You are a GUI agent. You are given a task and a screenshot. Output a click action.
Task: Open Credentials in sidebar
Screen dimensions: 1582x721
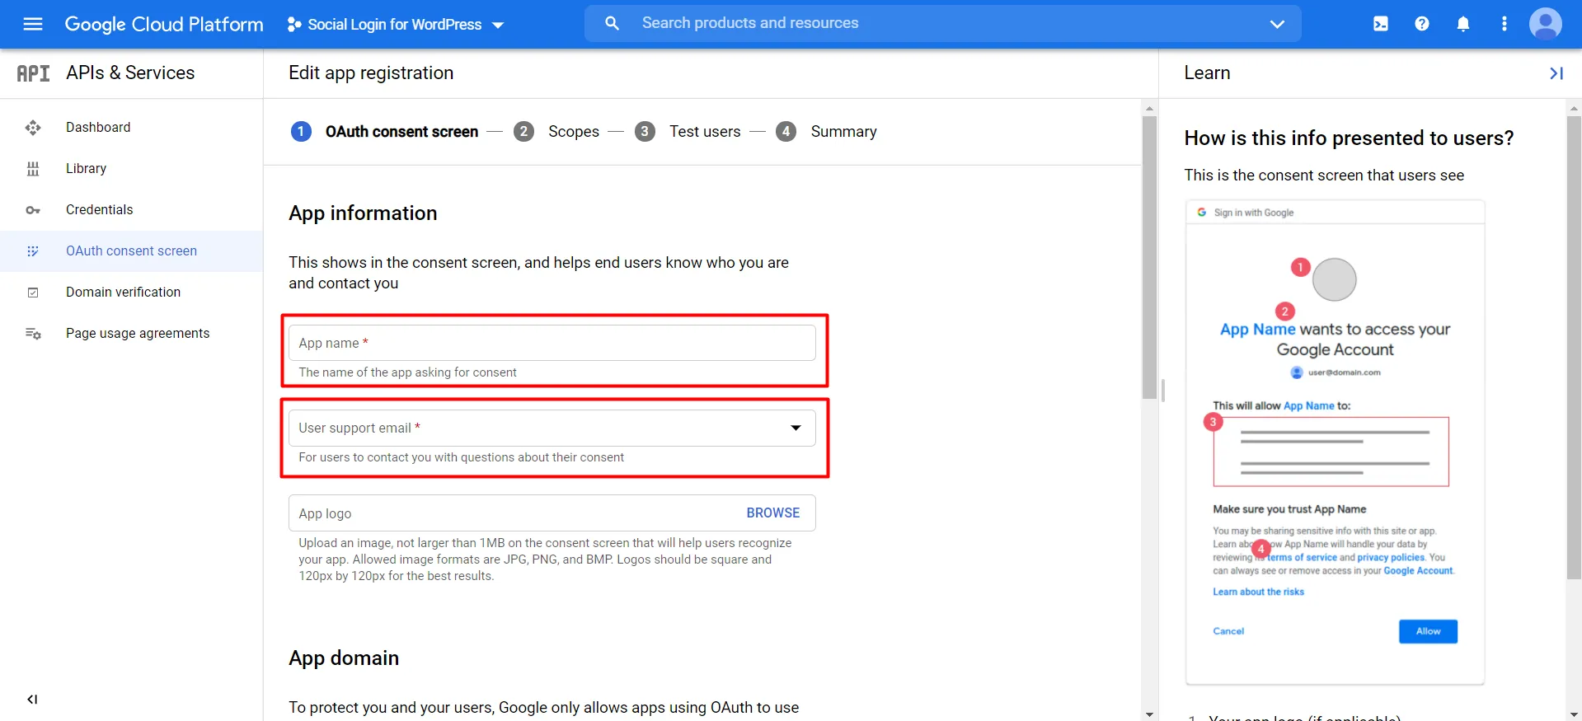point(132,210)
